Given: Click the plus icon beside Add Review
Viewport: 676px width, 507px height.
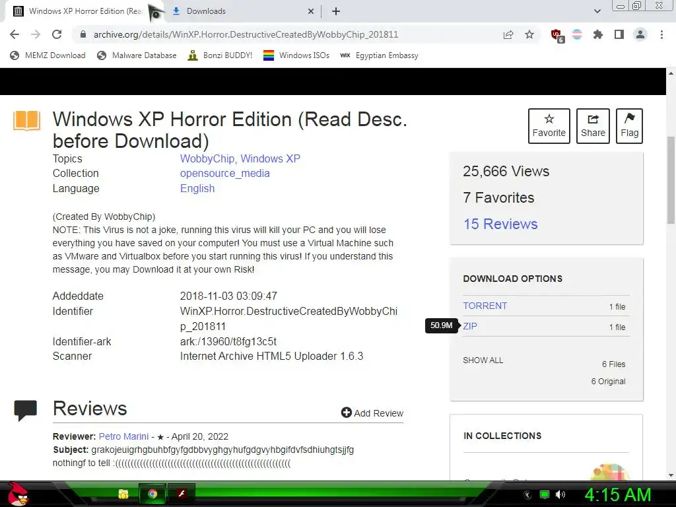Looking at the screenshot, I should (x=346, y=413).
